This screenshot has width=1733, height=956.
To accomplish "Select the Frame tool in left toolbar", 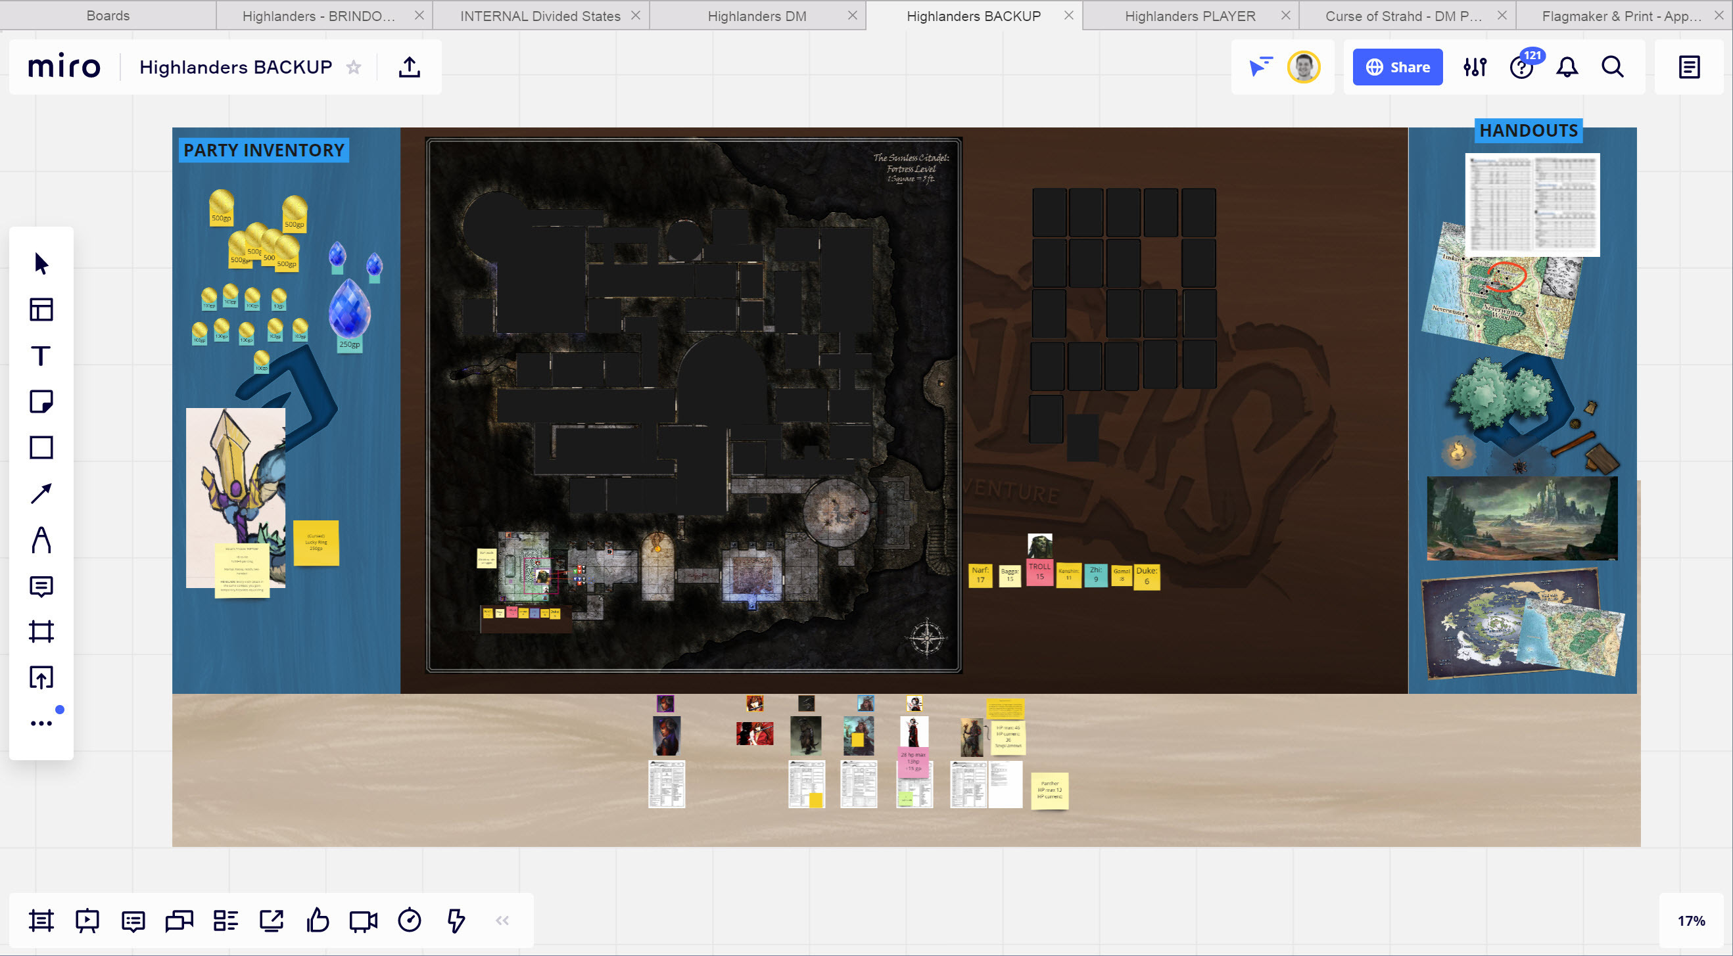I will (41, 632).
